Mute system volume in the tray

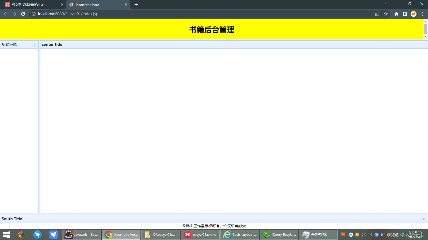(363, 235)
